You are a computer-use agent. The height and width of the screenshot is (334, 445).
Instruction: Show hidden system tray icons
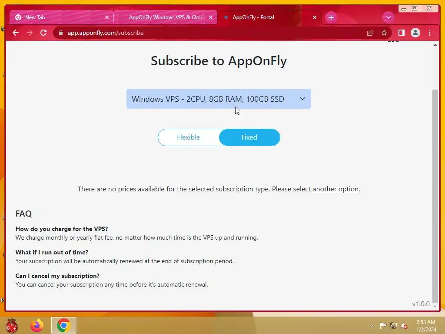click(372, 326)
